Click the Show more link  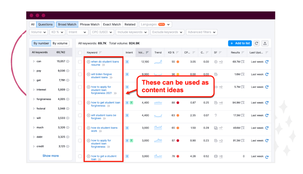51,156
